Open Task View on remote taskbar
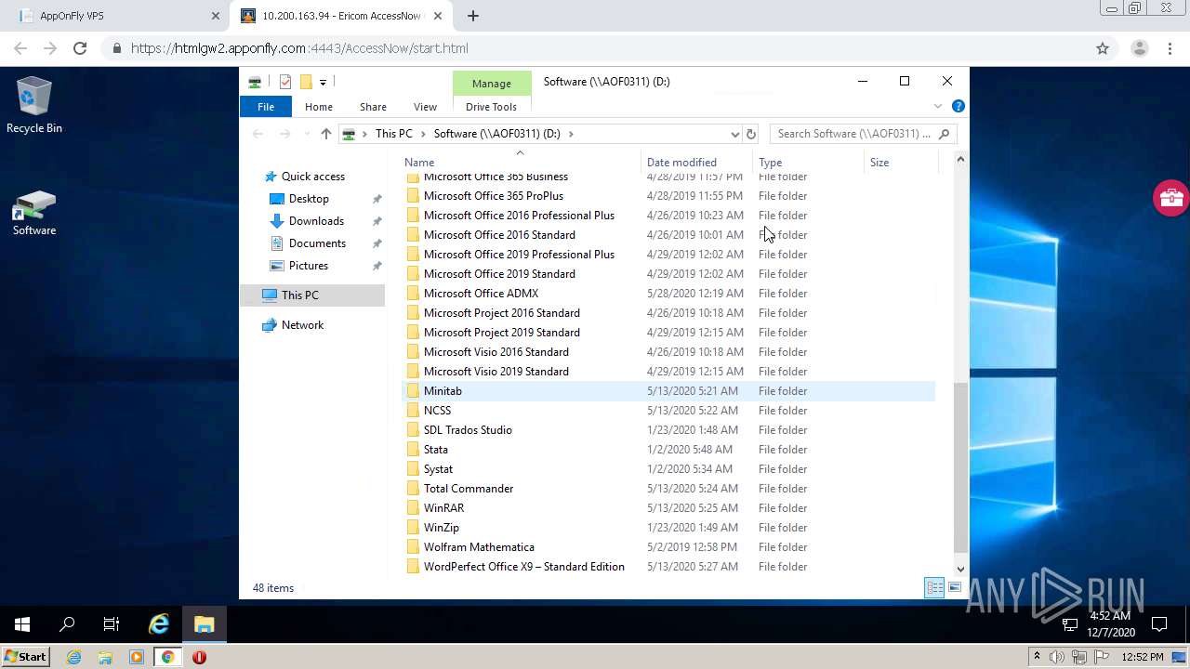 [x=112, y=624]
